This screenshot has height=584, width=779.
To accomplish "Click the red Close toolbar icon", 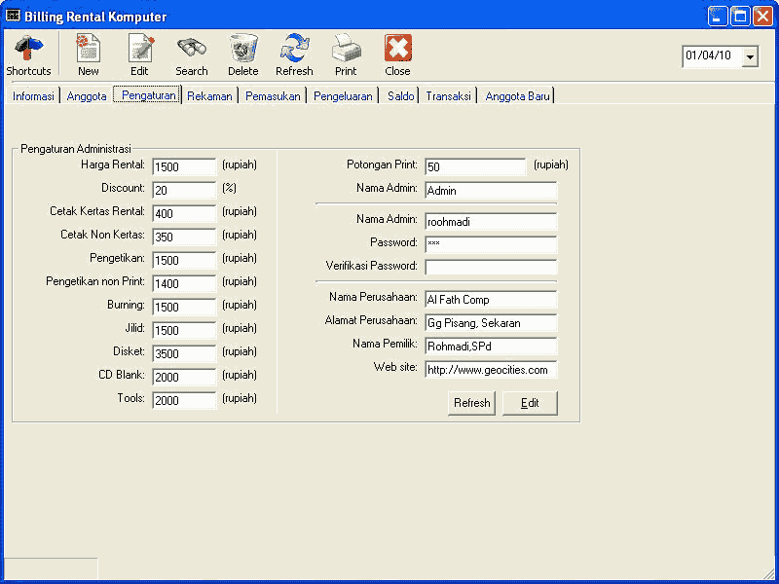I will tap(397, 55).
